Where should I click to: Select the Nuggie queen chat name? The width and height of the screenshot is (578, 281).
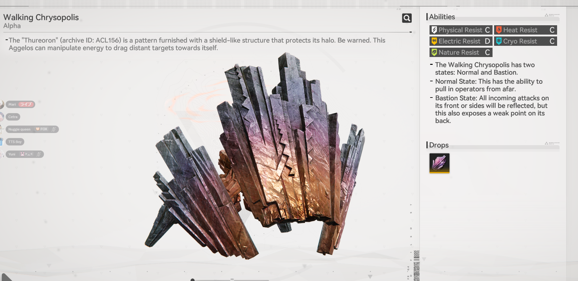coord(19,129)
